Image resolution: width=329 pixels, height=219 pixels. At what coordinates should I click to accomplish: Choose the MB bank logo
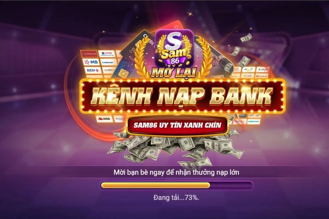tap(91, 62)
